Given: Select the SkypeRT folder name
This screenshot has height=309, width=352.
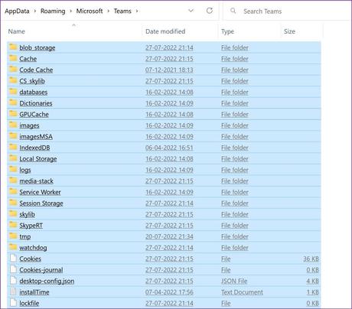Looking at the screenshot, I should pyautogui.click(x=31, y=226).
